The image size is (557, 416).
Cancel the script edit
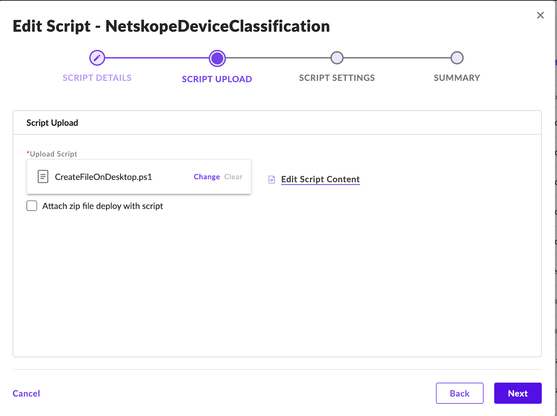[x=26, y=393]
